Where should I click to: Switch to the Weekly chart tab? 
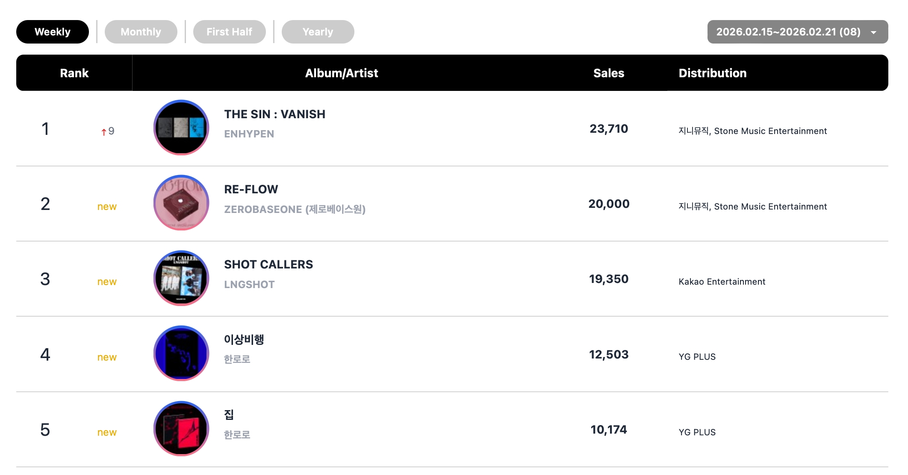[x=53, y=32]
